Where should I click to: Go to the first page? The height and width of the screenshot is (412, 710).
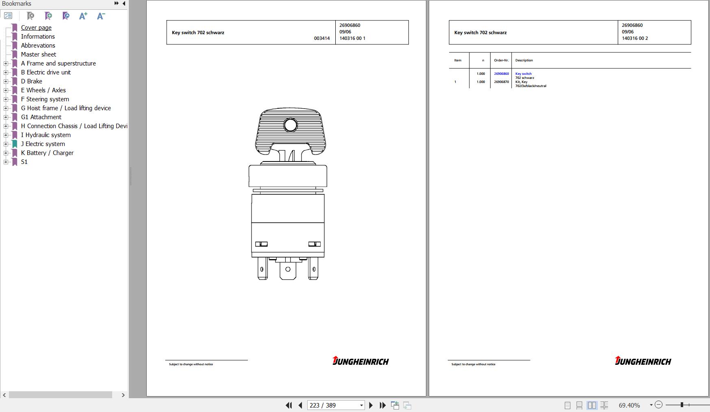289,405
